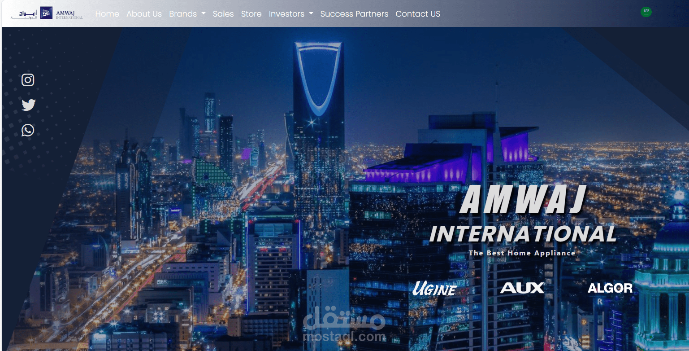This screenshot has height=351, width=689.
Task: Click 'The Best Home Appliance' tagline
Action: [x=522, y=253]
